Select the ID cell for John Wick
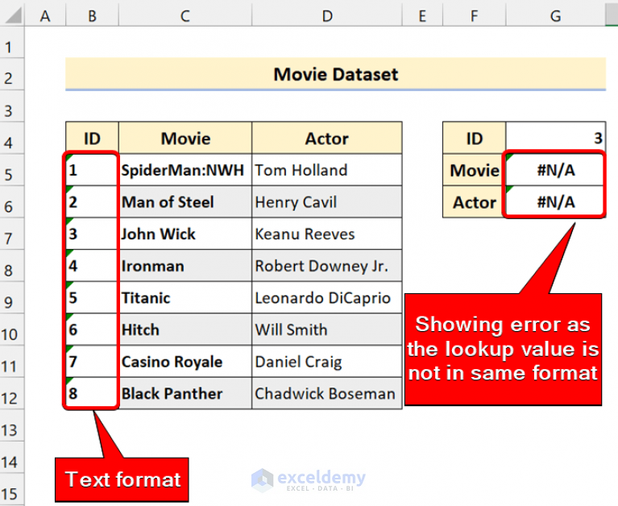 (x=92, y=234)
